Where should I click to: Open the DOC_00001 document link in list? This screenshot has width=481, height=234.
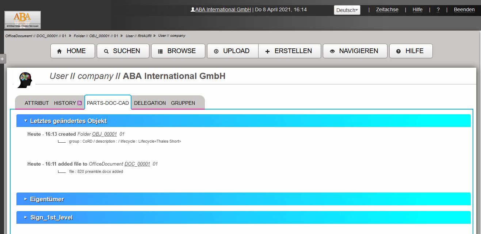[137, 164]
